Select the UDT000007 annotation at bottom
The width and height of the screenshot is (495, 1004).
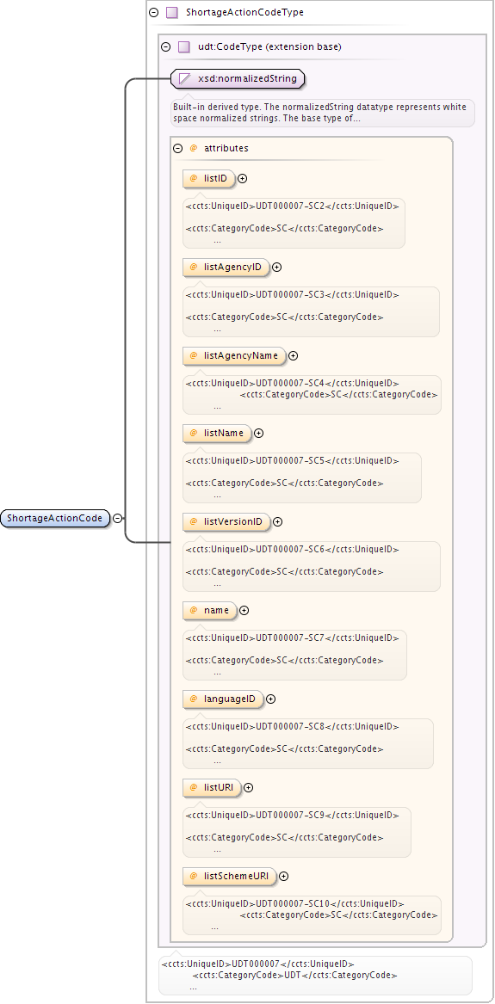[x=314, y=976]
